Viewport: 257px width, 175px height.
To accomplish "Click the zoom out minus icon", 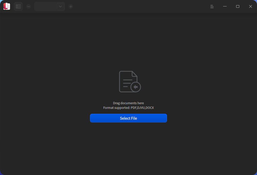I will click(x=29, y=7).
